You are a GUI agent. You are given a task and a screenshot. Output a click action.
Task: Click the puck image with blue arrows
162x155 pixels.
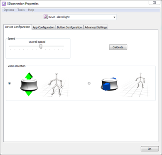pos(110,84)
